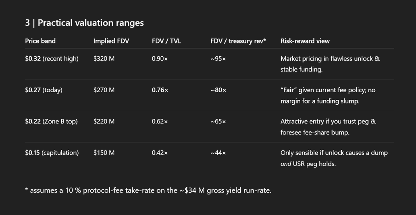Select the "$0.15 (capitulation)" price cell
The height and width of the screenshot is (215, 416).
click(x=52, y=153)
